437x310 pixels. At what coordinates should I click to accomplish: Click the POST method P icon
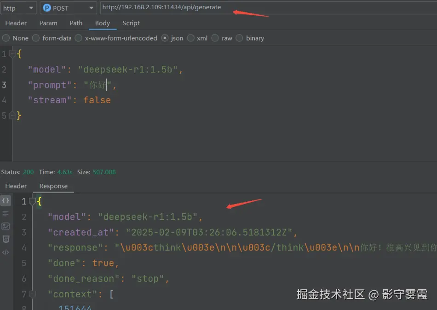(47, 8)
